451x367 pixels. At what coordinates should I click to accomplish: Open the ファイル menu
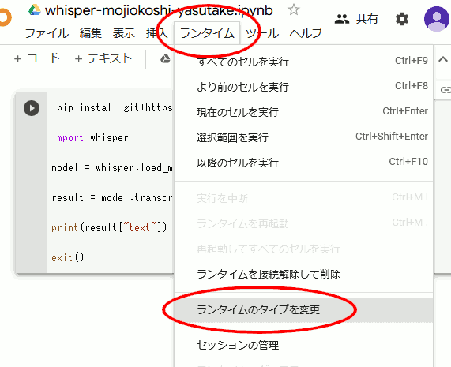pyautogui.click(x=47, y=33)
